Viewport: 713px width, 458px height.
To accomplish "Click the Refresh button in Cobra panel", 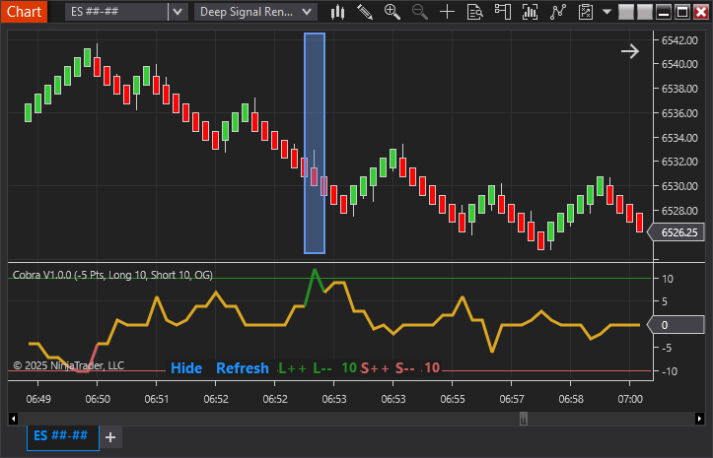I will point(242,368).
